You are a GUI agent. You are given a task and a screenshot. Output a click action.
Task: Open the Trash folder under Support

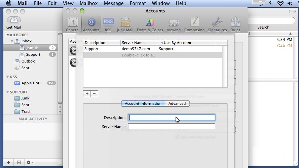26,112
